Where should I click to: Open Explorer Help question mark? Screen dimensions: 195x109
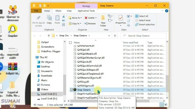click(x=167, y=11)
